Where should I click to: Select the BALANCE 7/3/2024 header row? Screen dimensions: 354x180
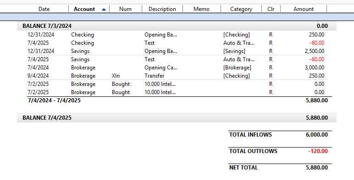(177, 26)
